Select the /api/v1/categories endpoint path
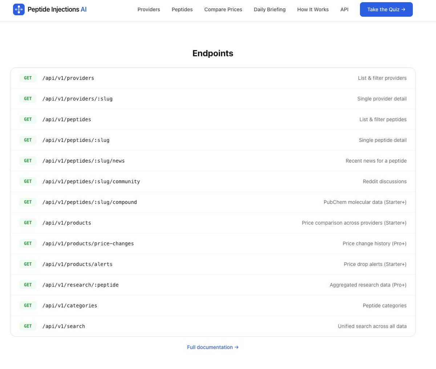Screen dimensions: 436x369 coord(70,305)
